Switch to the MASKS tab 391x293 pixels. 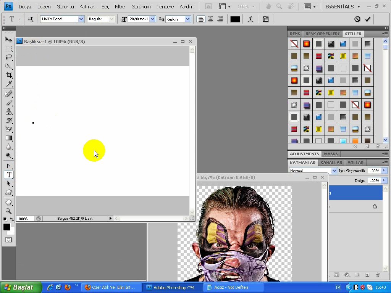pyautogui.click(x=331, y=154)
